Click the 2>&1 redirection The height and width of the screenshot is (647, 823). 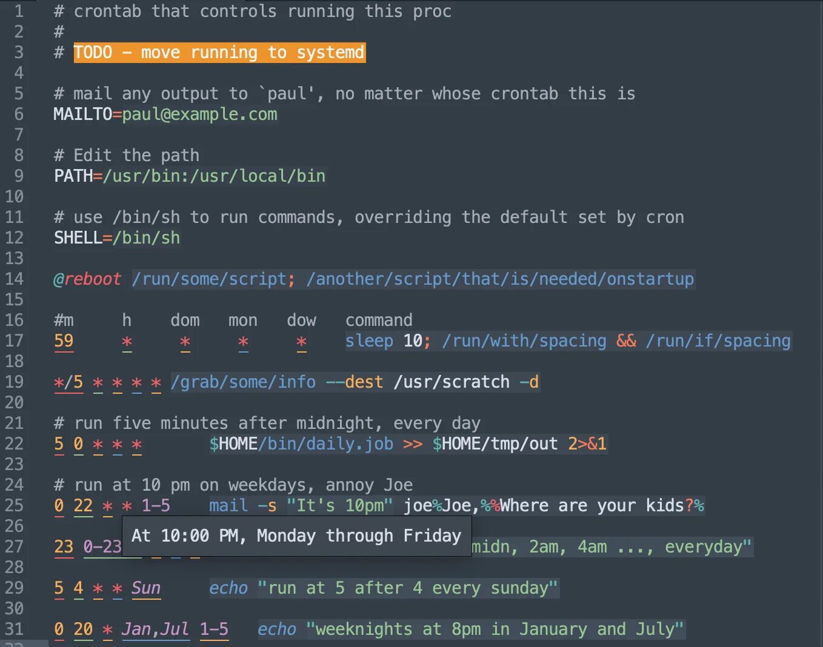[x=587, y=444]
